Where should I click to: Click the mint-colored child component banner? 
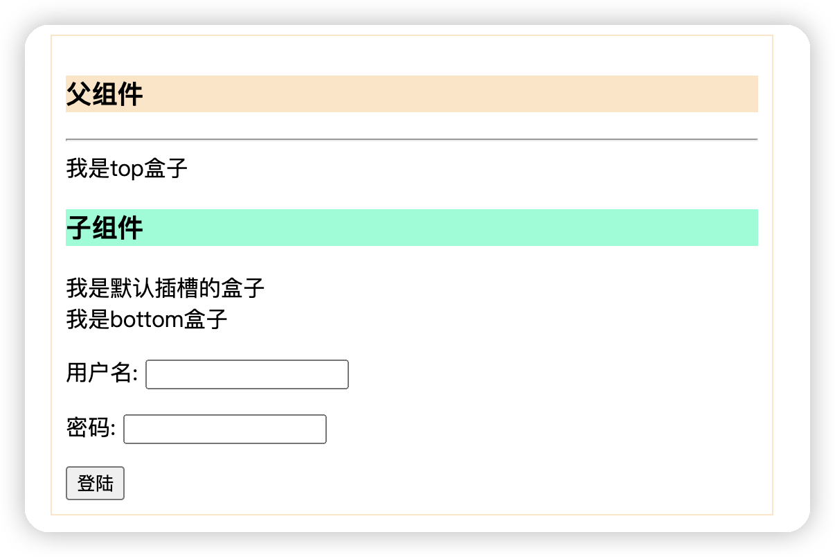pos(412,227)
